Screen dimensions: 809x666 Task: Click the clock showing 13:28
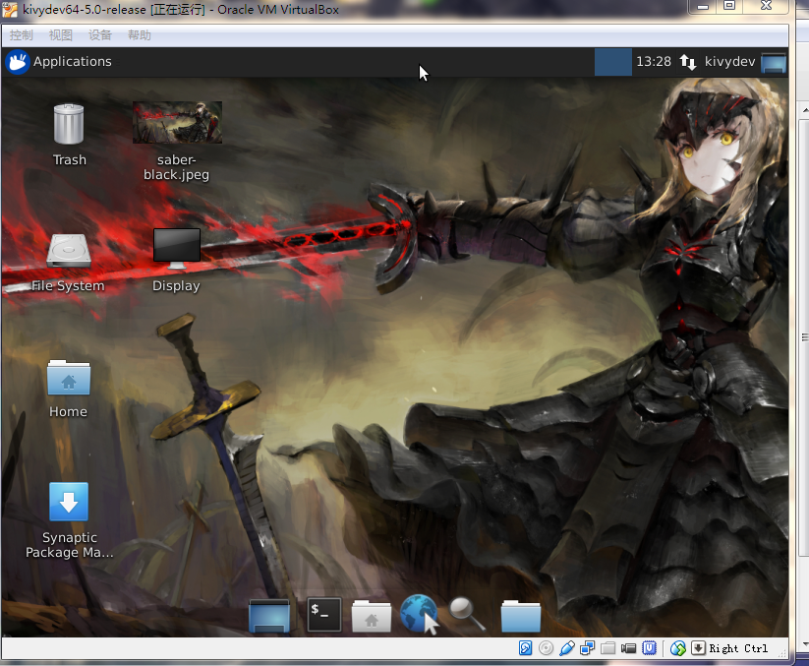coord(653,62)
